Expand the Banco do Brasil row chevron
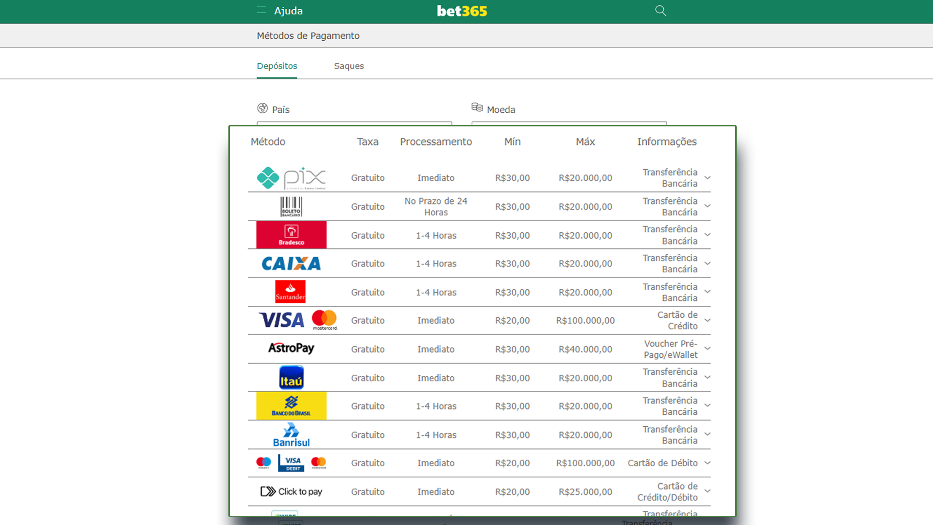Screen dimensions: 933x525 (x=708, y=405)
